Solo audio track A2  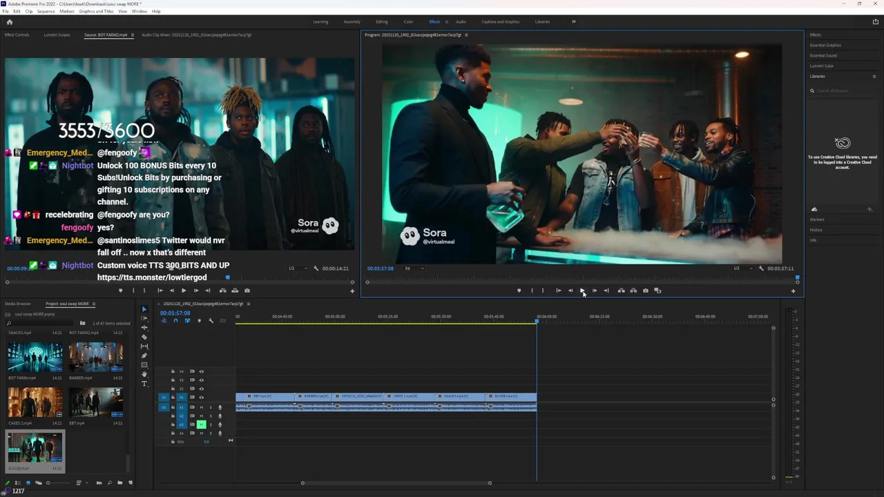point(211,416)
